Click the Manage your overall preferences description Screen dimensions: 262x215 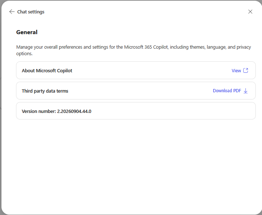click(133, 50)
